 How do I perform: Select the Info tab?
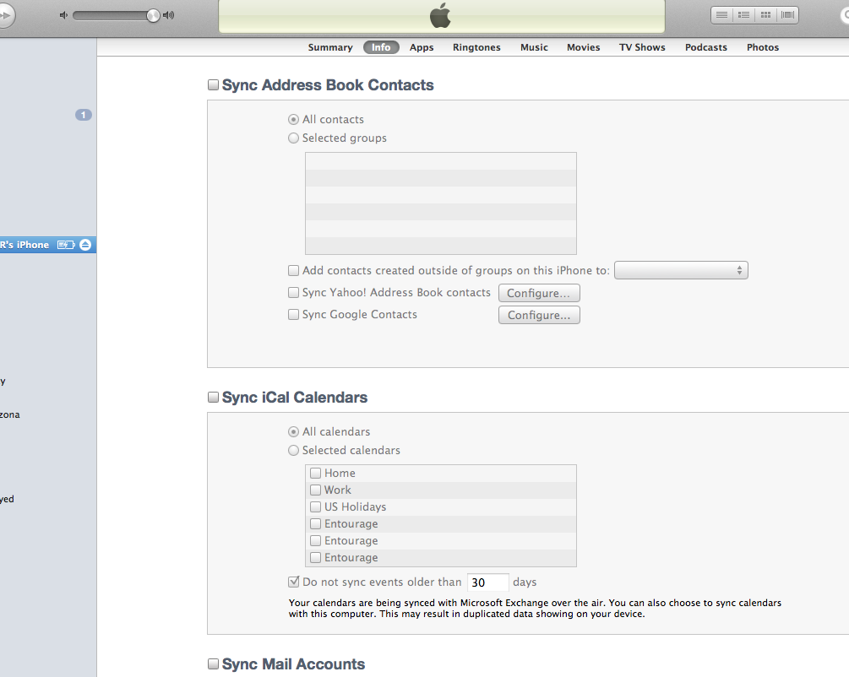[x=381, y=47]
